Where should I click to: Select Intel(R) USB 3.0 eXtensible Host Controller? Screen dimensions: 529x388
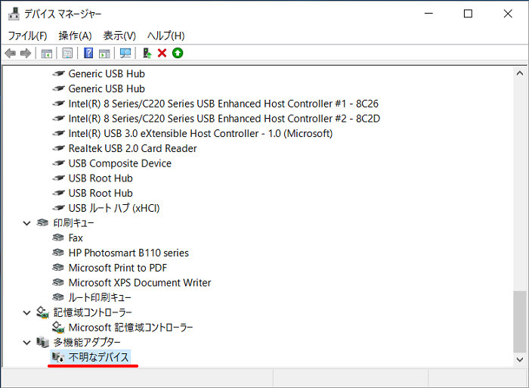point(200,133)
